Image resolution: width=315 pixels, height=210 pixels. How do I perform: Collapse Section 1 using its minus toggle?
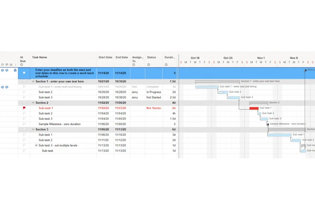(33, 82)
